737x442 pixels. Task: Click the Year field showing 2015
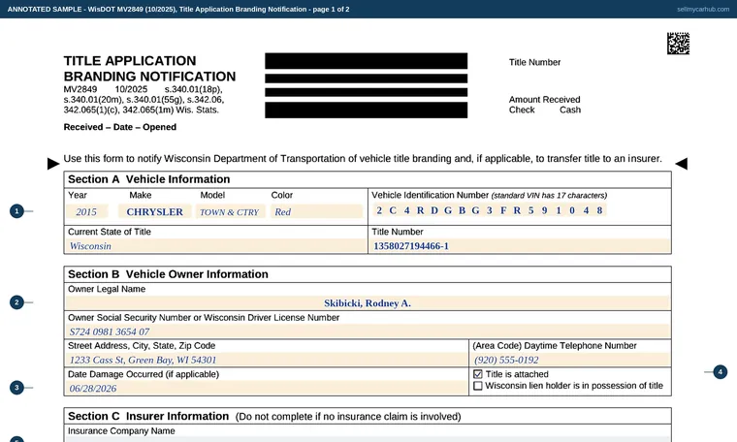tap(87, 212)
